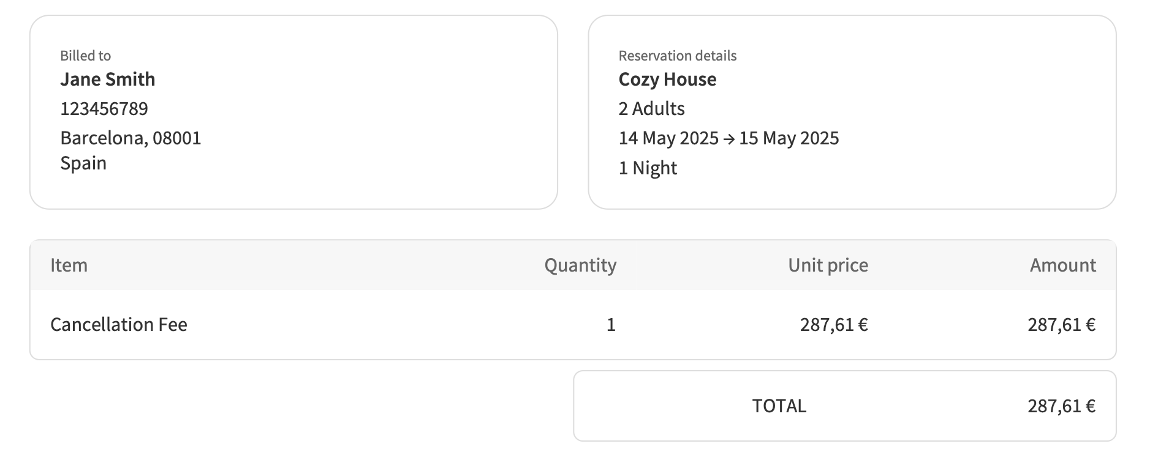Click the 2 Adults guest text
This screenshot has height=460, width=1158.
(652, 109)
